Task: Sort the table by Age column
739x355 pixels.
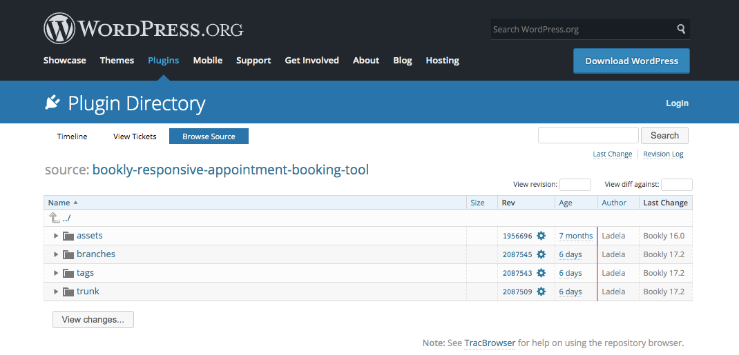Action: click(566, 203)
